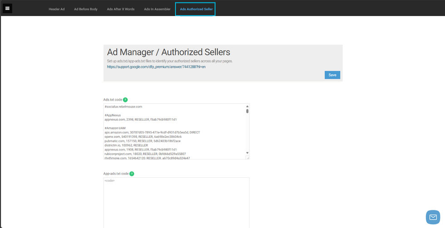The height and width of the screenshot is (228, 445).
Task: Click the App-ads.txt code label
Action: [116, 174]
